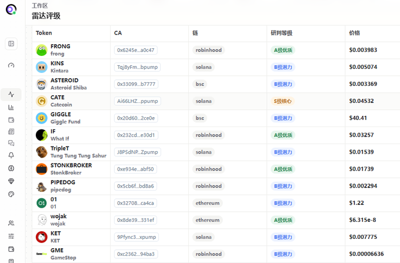Copy the wojak address 0x8de39...331ef

[136, 220]
